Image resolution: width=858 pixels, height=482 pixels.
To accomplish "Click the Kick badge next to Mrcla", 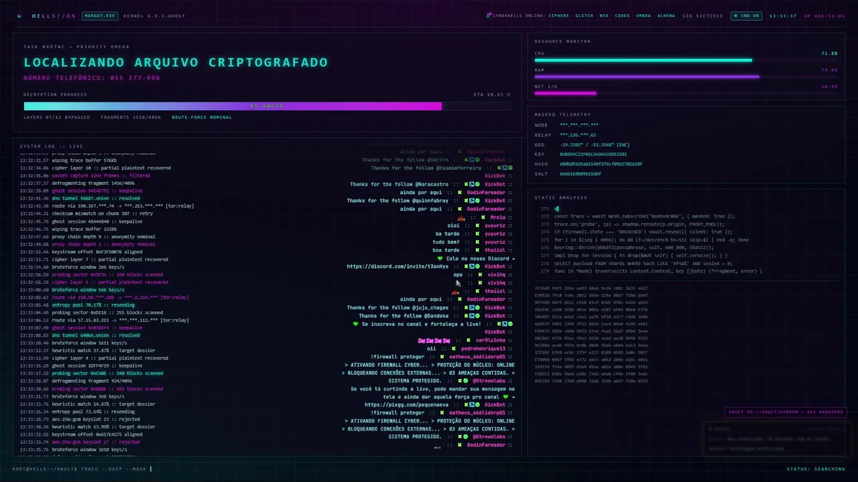I will pyautogui.click(x=483, y=218).
